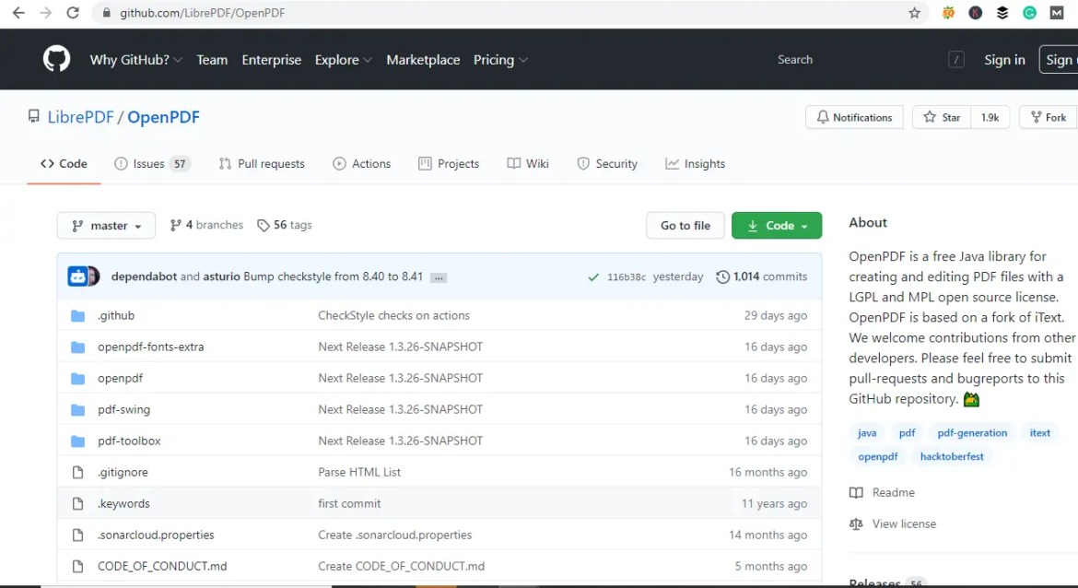Open the 1,014 commits history link

762,276
